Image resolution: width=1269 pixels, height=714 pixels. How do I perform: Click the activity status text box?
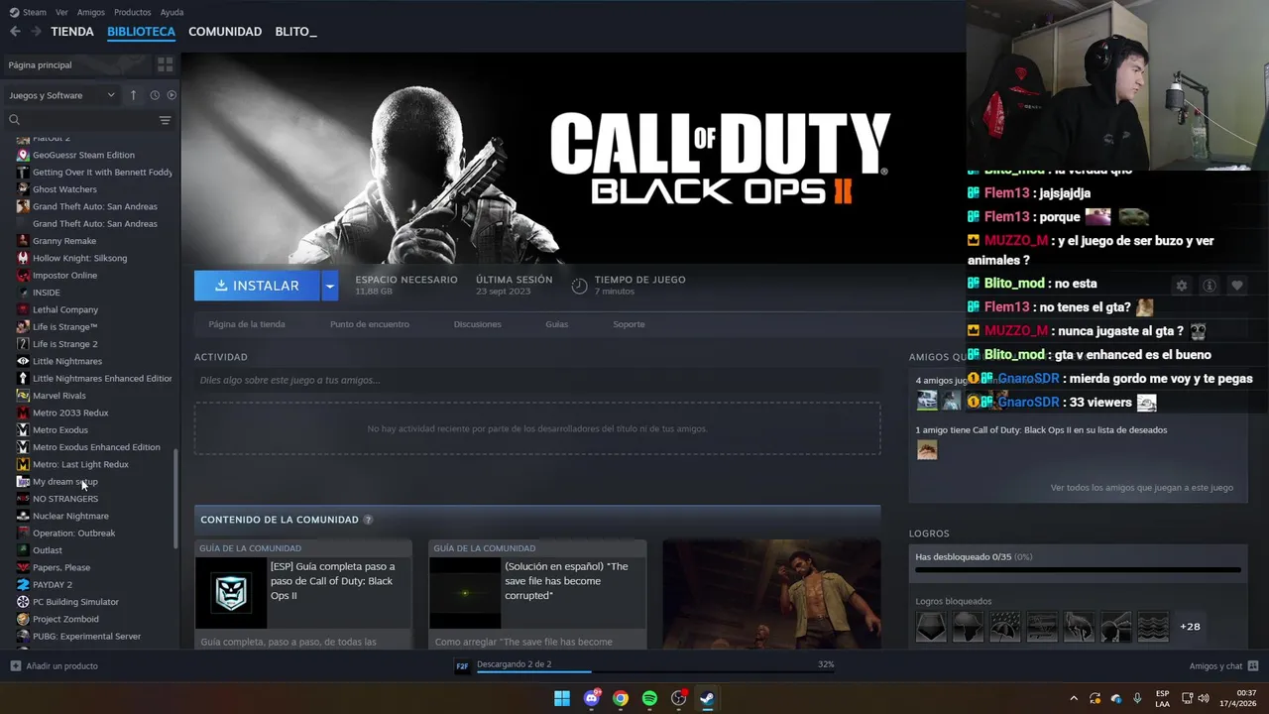(x=537, y=380)
